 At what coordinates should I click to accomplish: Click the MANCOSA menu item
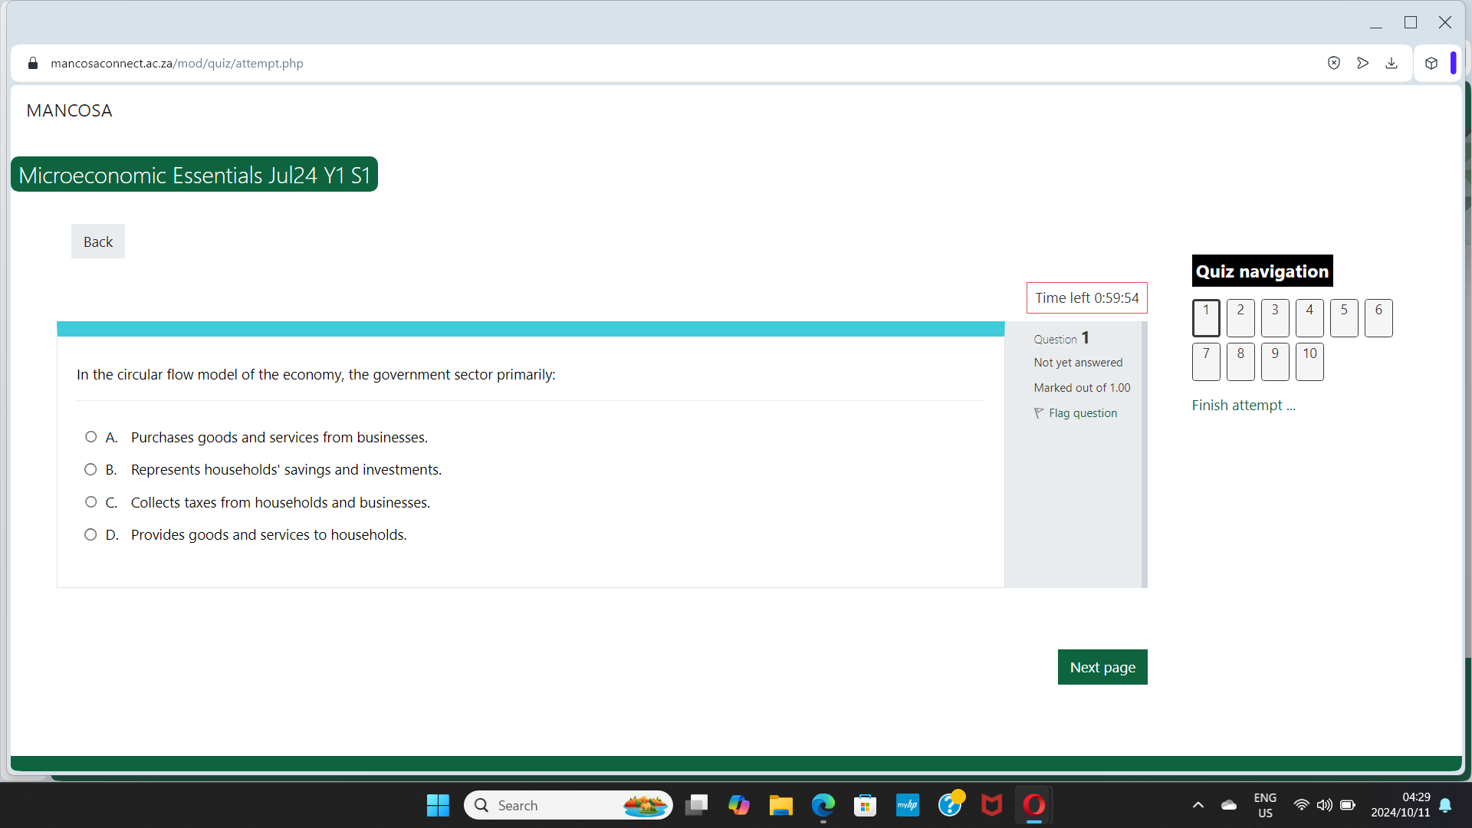pos(69,110)
